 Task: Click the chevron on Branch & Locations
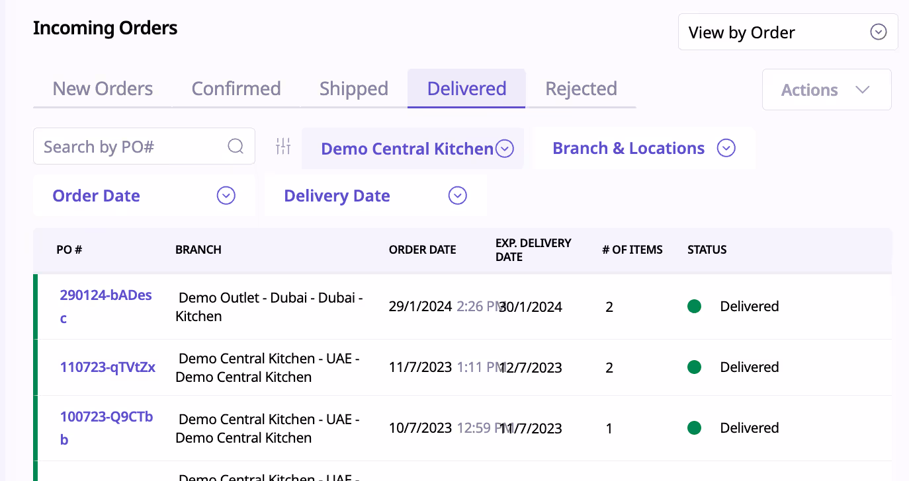(726, 148)
